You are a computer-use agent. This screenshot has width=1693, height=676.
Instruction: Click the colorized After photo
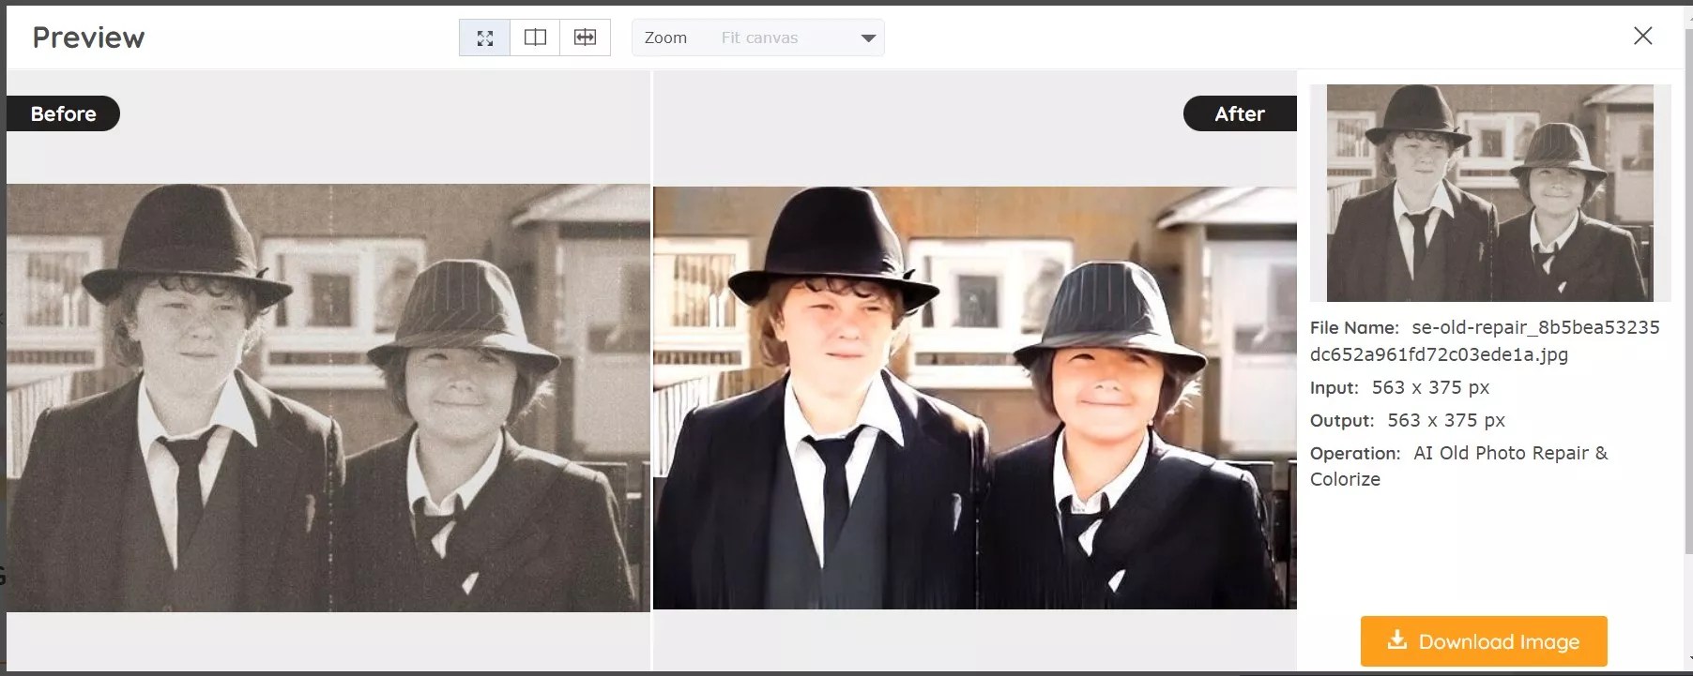click(975, 398)
